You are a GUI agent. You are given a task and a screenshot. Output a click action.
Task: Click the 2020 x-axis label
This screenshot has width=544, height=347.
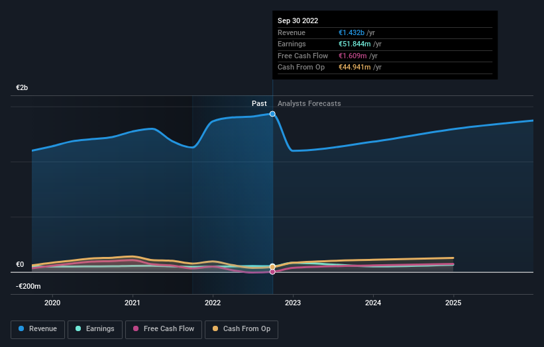[x=52, y=303]
